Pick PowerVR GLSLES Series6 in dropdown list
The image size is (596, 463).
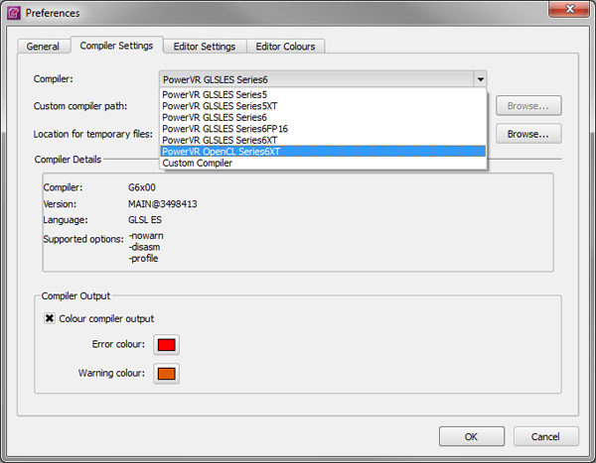pyautogui.click(x=323, y=117)
